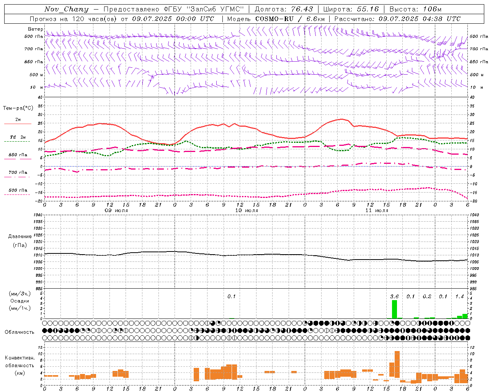
Task: Click the 'Тем-ра(°C)' temperature axis title
Action: tap(18, 108)
